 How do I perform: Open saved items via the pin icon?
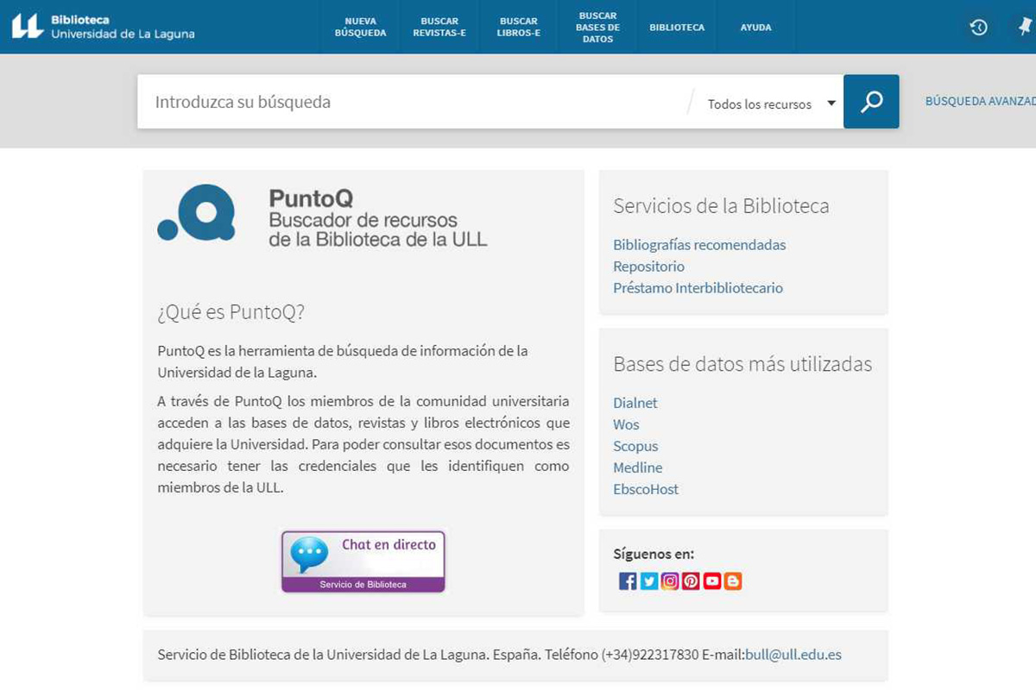[x=1025, y=28]
